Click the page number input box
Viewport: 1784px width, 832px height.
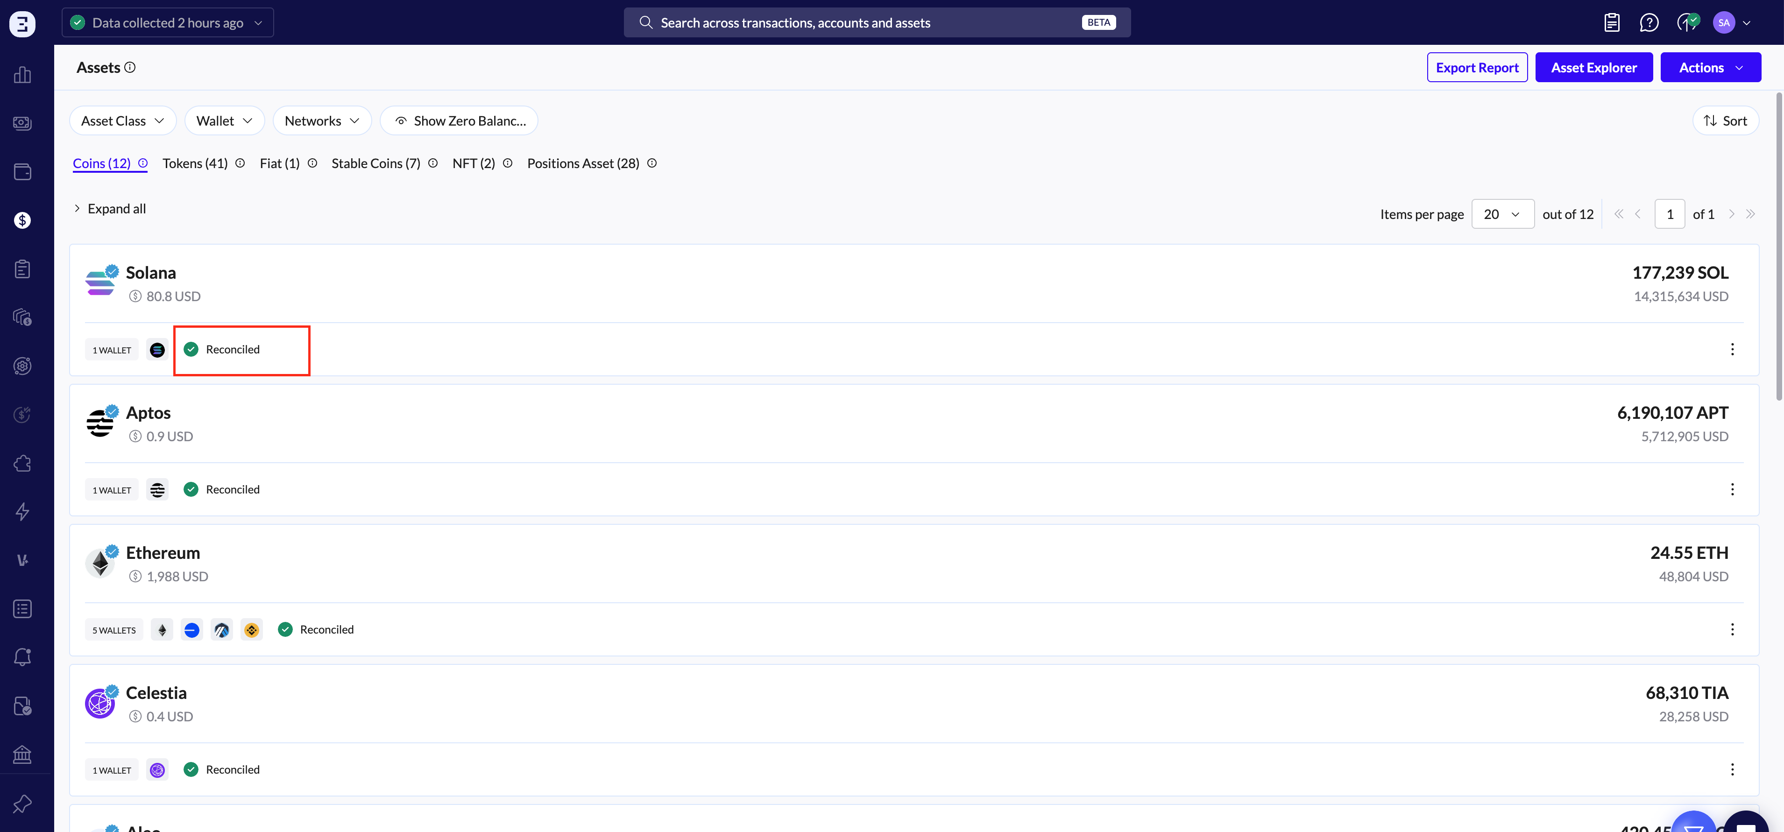click(x=1670, y=214)
